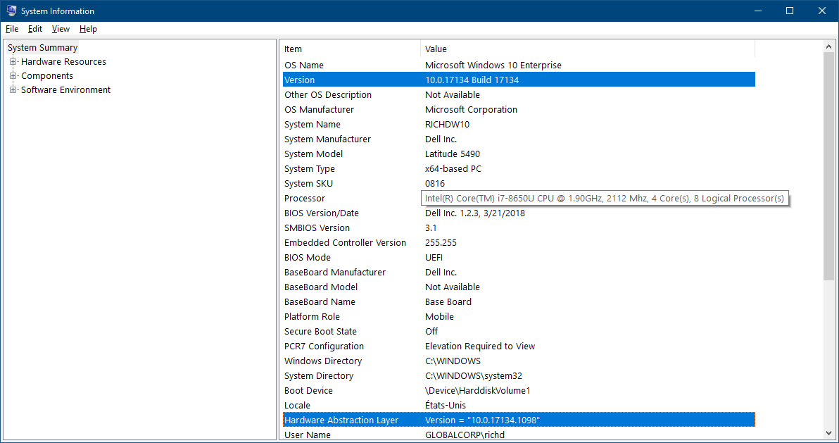This screenshot has width=839, height=443.
Task: Click value Latitude 5490
Action: coord(453,154)
